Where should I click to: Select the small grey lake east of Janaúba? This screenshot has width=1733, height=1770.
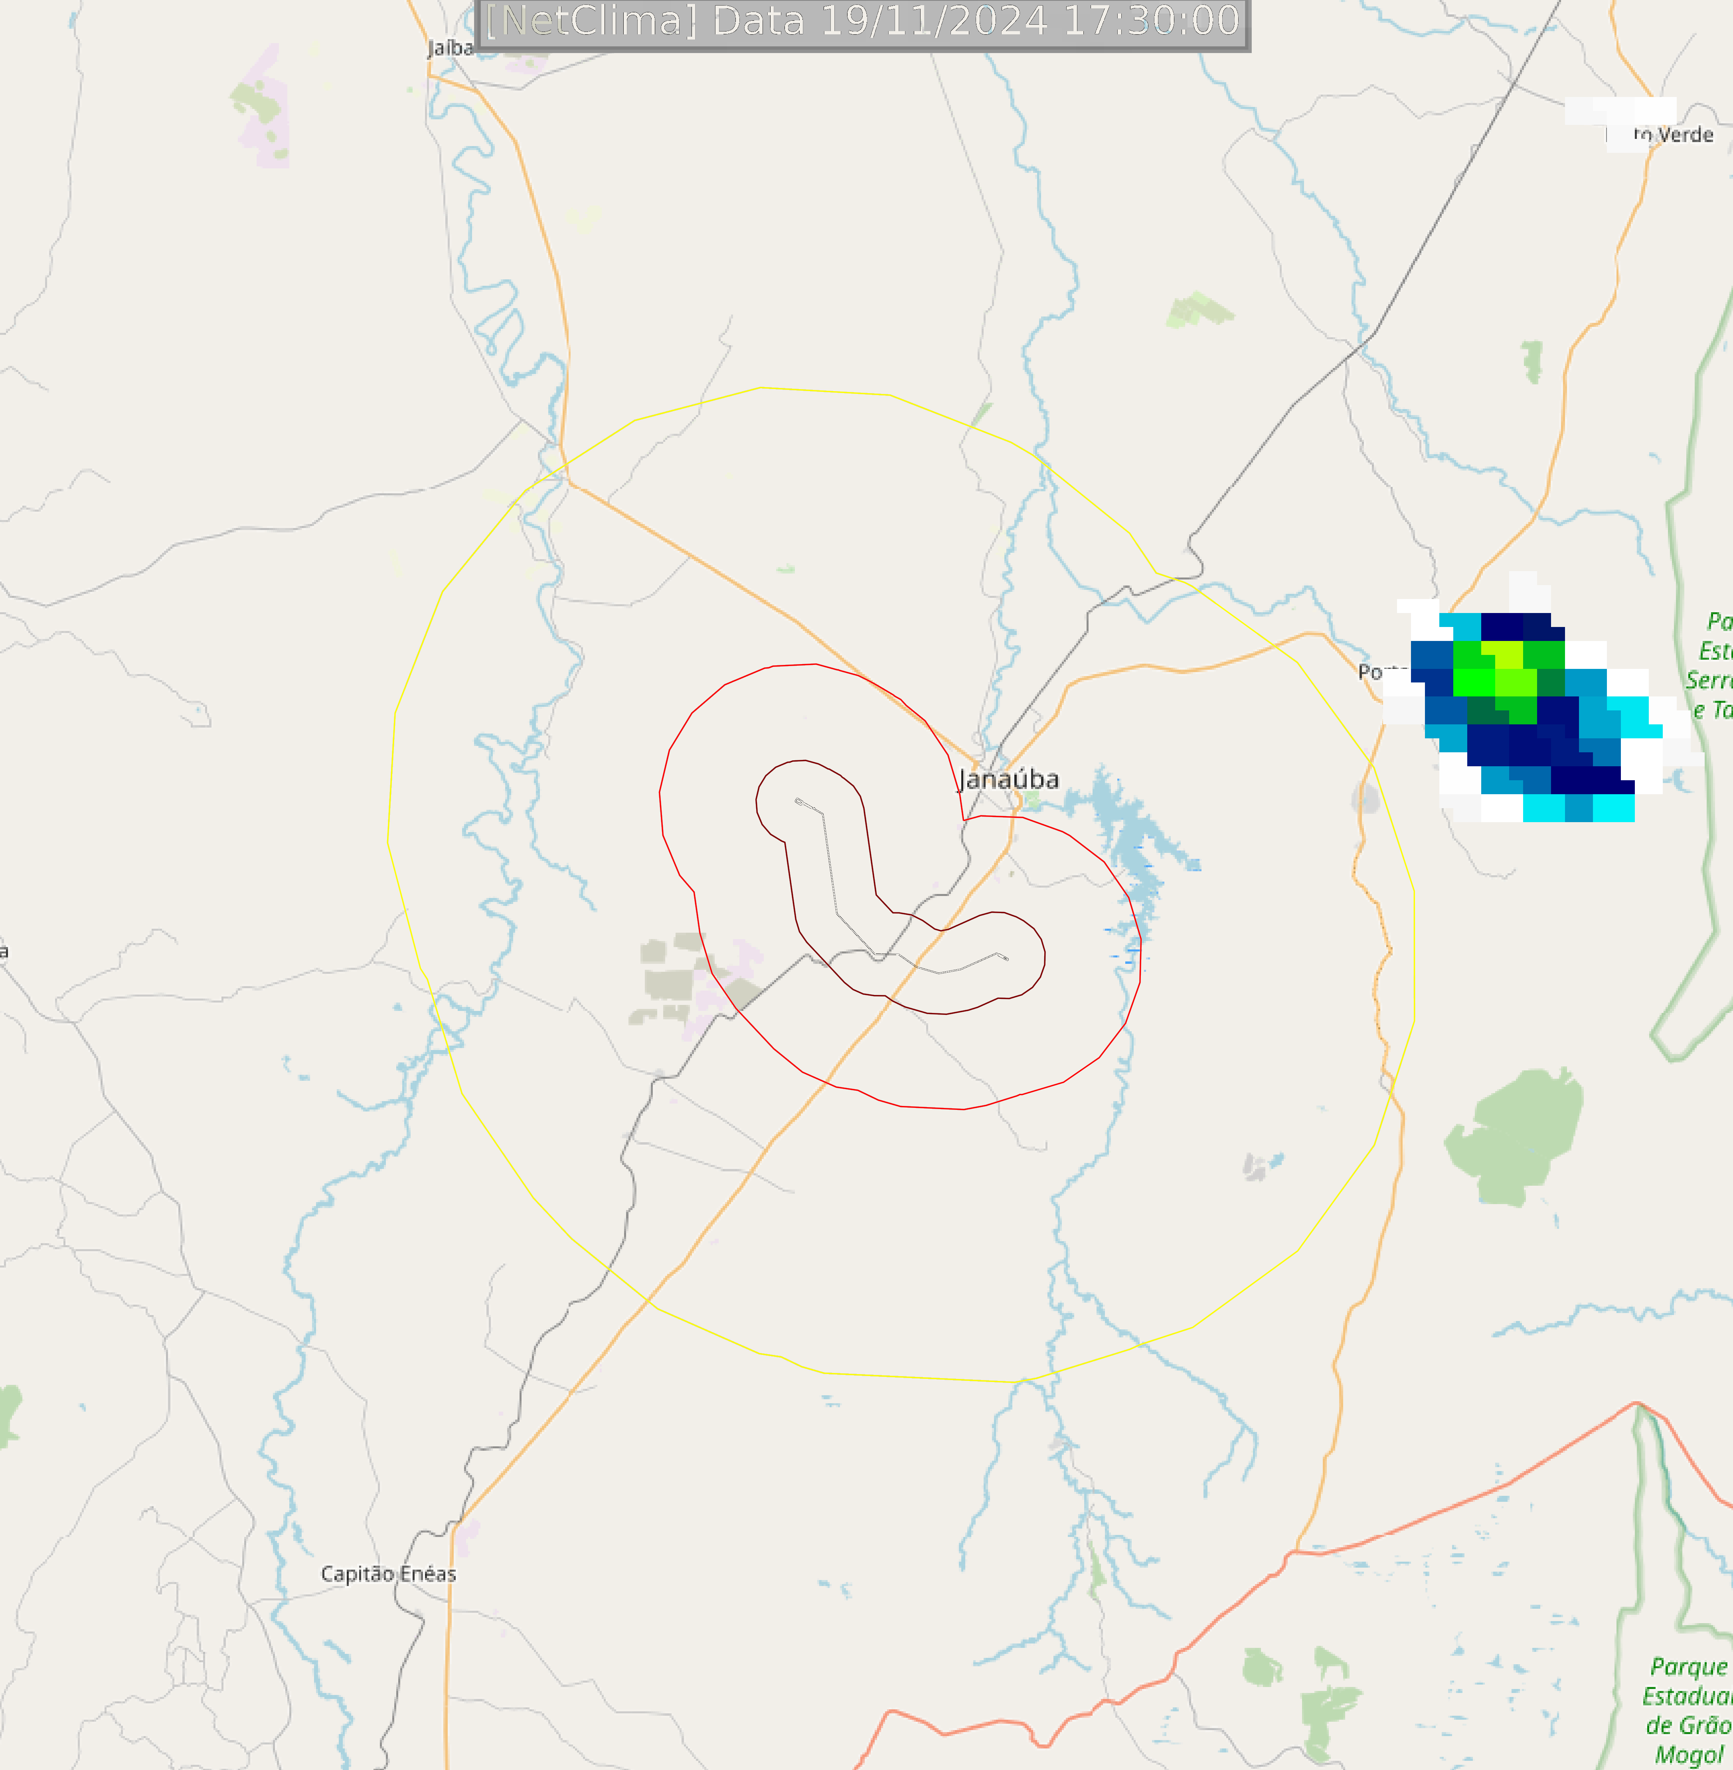tap(1365, 799)
